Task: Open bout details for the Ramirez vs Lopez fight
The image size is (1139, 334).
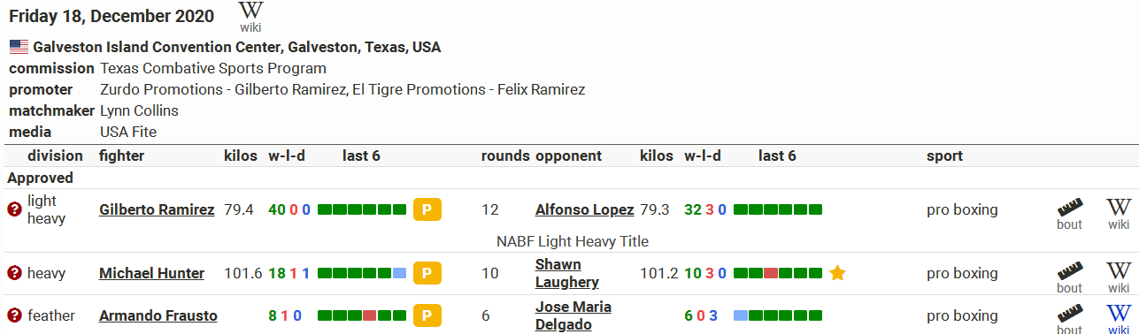Action: tap(1070, 214)
